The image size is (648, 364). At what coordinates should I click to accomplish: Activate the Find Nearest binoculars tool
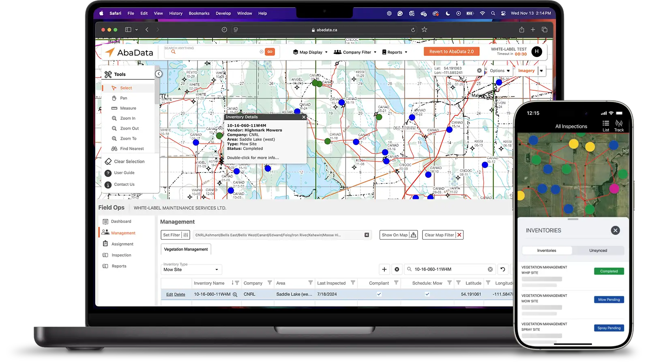[114, 149]
